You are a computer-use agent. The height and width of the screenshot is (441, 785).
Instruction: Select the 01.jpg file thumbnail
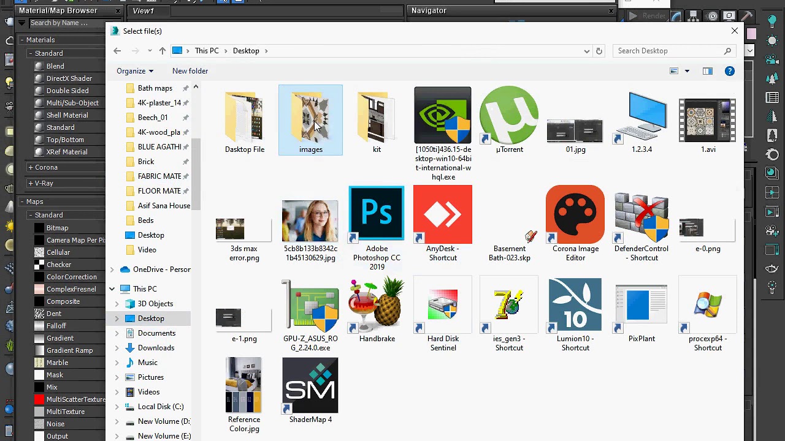pos(575,131)
